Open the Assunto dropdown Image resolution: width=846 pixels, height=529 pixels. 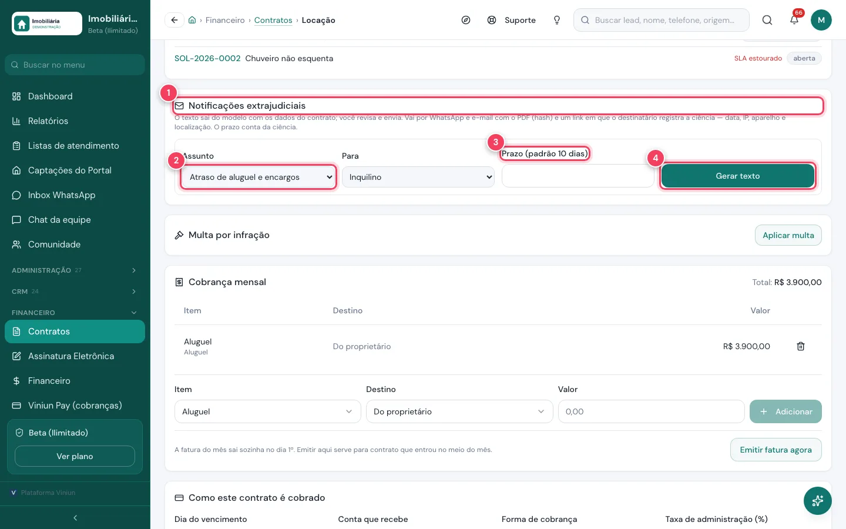(258, 177)
